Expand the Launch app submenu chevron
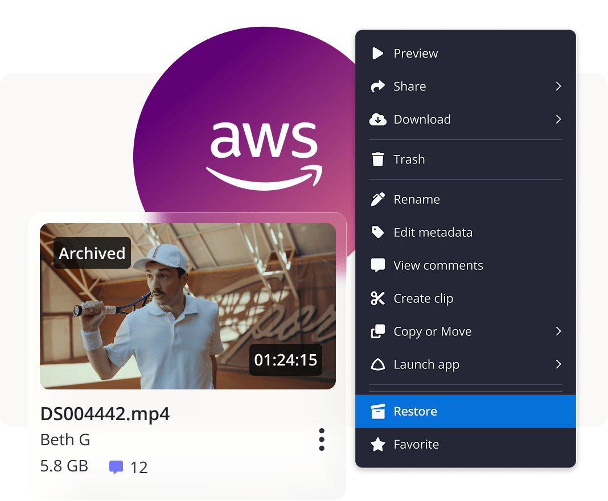This screenshot has width=608, height=501. (x=558, y=364)
